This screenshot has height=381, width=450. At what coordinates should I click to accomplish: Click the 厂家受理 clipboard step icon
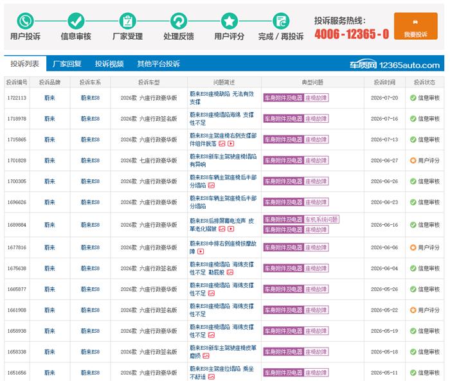tap(127, 21)
